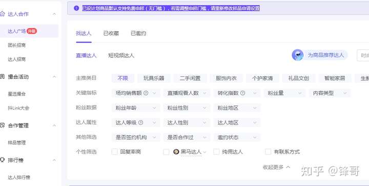Collapse the 撮合活动 sidebar section chevron
This screenshot has height=186, width=369.
(54, 77)
